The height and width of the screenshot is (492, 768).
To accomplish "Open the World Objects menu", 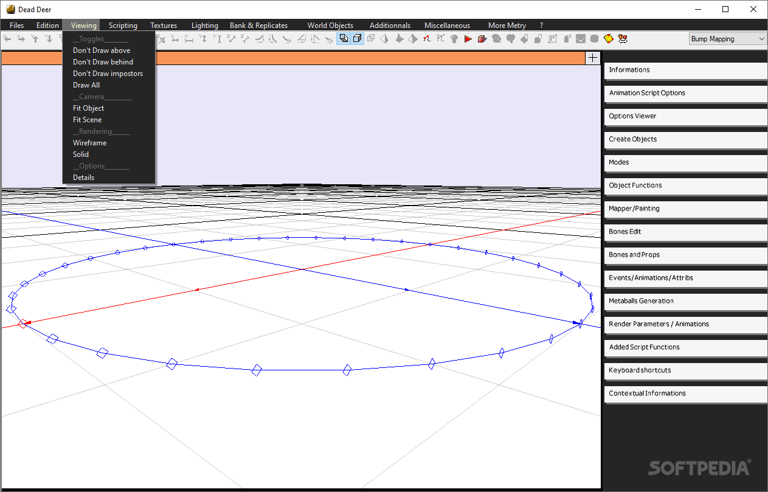I will pos(330,26).
